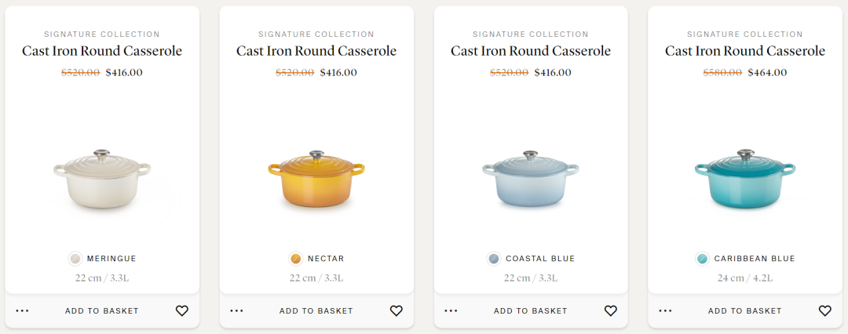This screenshot has width=848, height=334.
Task: Select the Meringue color swatch
Action: (75, 259)
